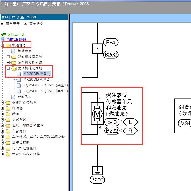Select the 制动器 folder icon
Screen dimensions: 191x191
click(8, 108)
